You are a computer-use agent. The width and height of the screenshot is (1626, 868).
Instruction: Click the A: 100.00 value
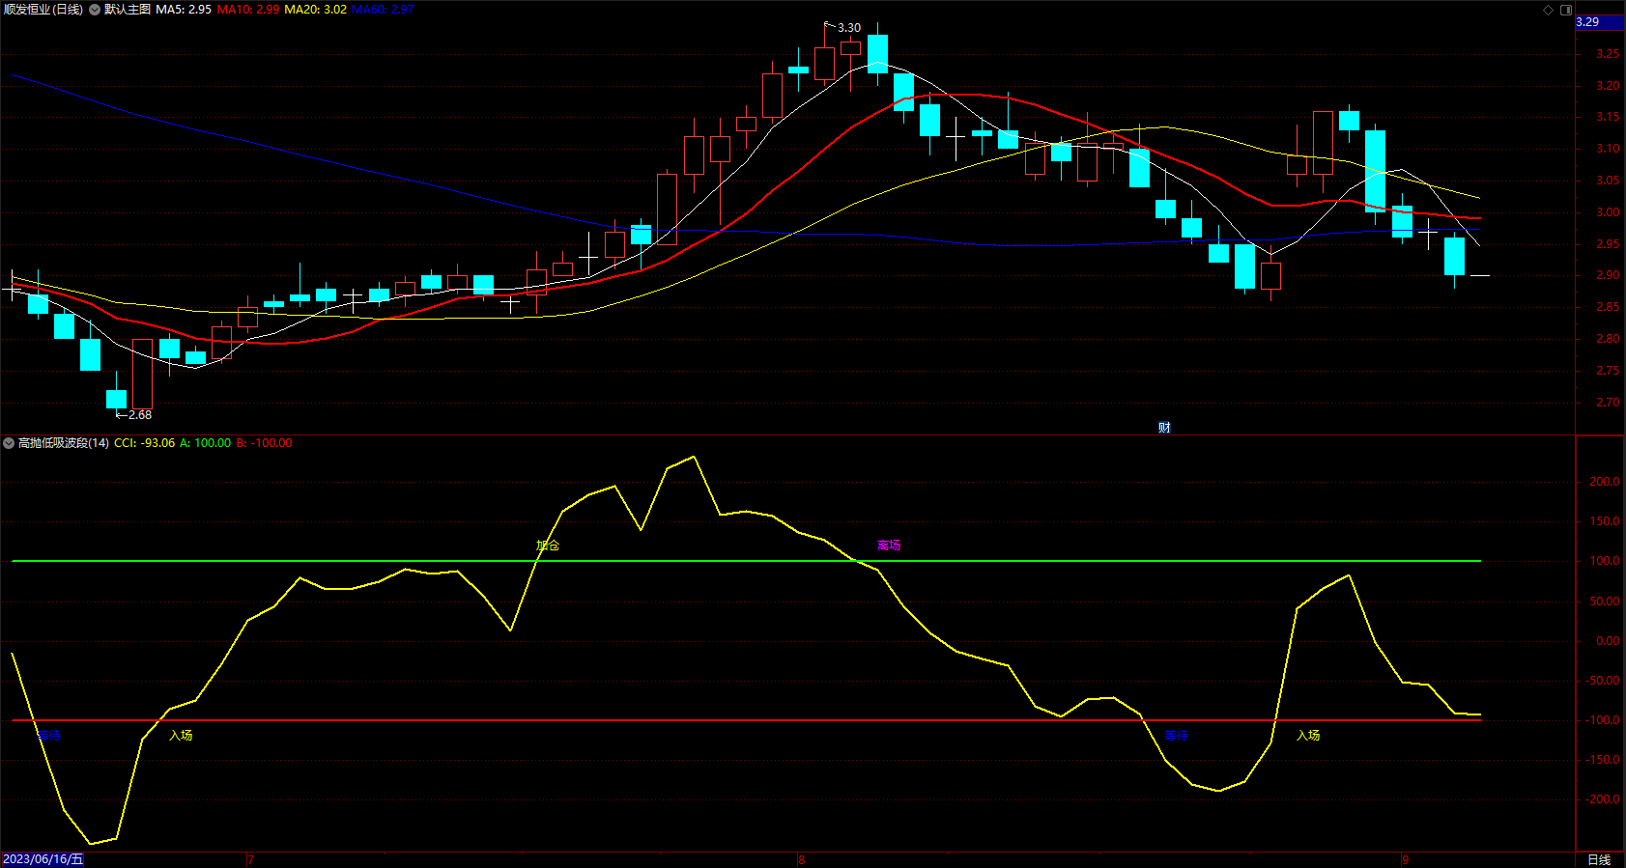tap(206, 443)
